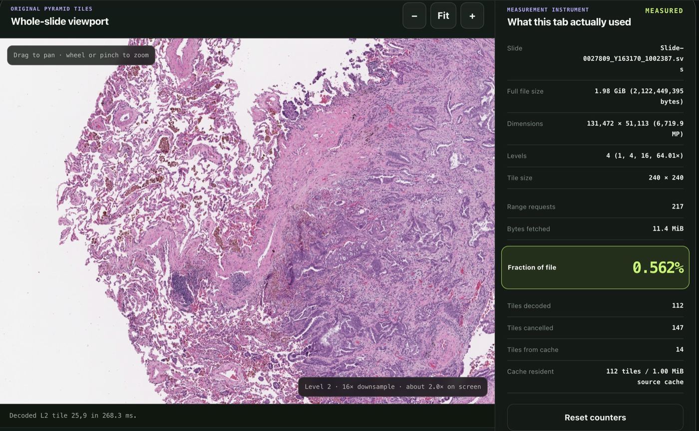This screenshot has height=431, width=699.
Task: Click the 'Drag to pan' hint overlay
Action: pyautogui.click(x=81, y=55)
